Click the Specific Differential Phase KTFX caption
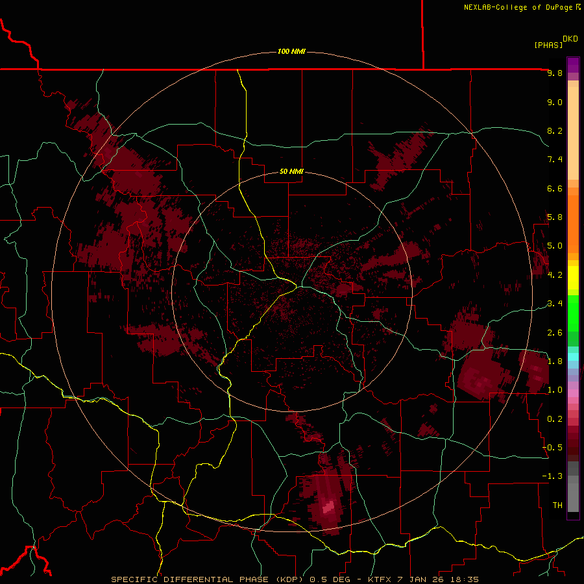The height and width of the screenshot is (584, 584). point(295,579)
